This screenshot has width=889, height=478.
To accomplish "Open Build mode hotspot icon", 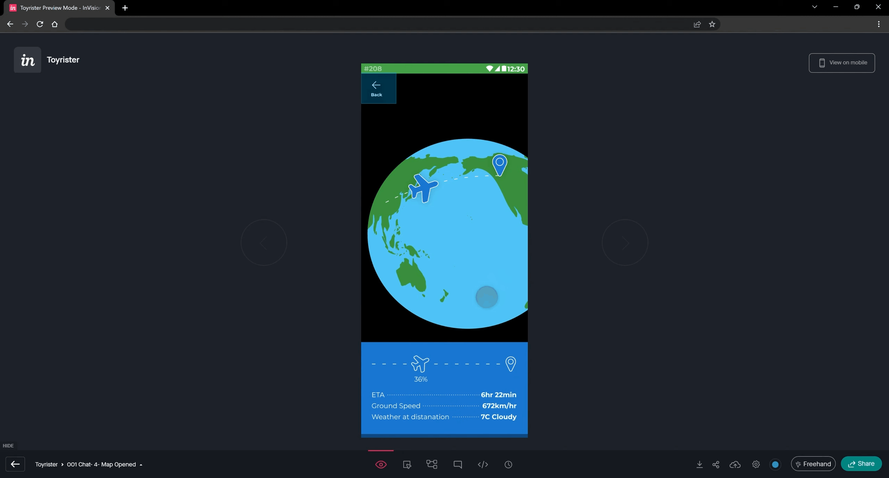I will tap(407, 464).
